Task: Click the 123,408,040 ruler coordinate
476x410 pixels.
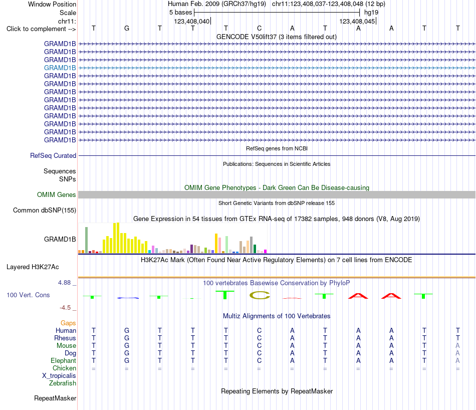Action: tap(191, 21)
